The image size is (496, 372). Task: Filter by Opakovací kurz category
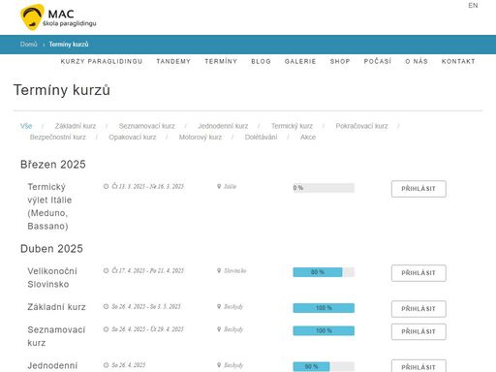(133, 138)
